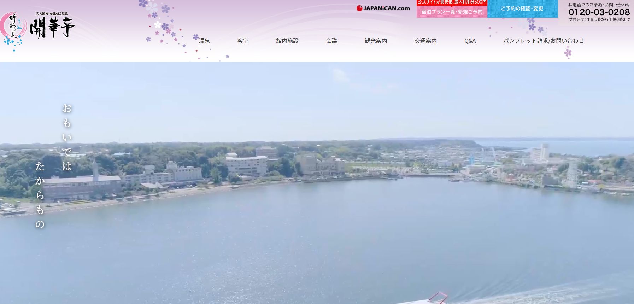The height and width of the screenshot is (304, 634).
Task: Navigate to 交通案内
Action: [x=425, y=41]
